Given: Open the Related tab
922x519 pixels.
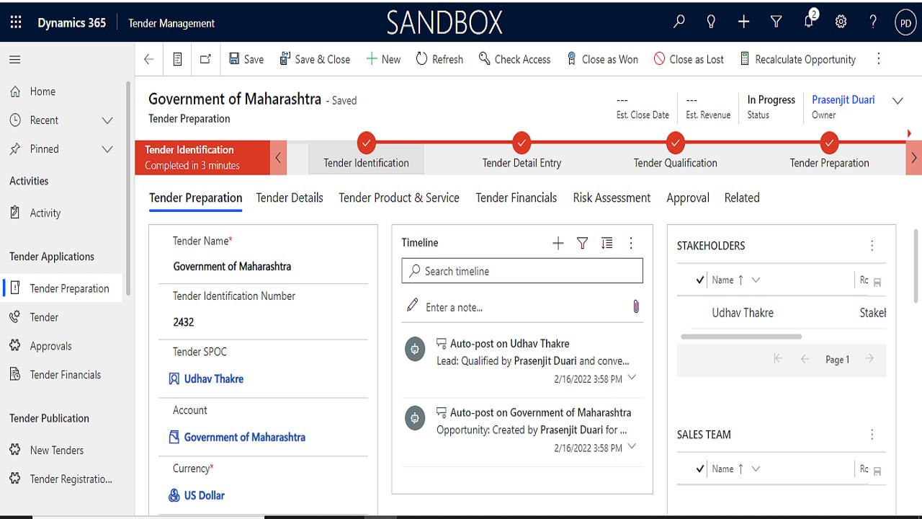Looking at the screenshot, I should point(742,198).
